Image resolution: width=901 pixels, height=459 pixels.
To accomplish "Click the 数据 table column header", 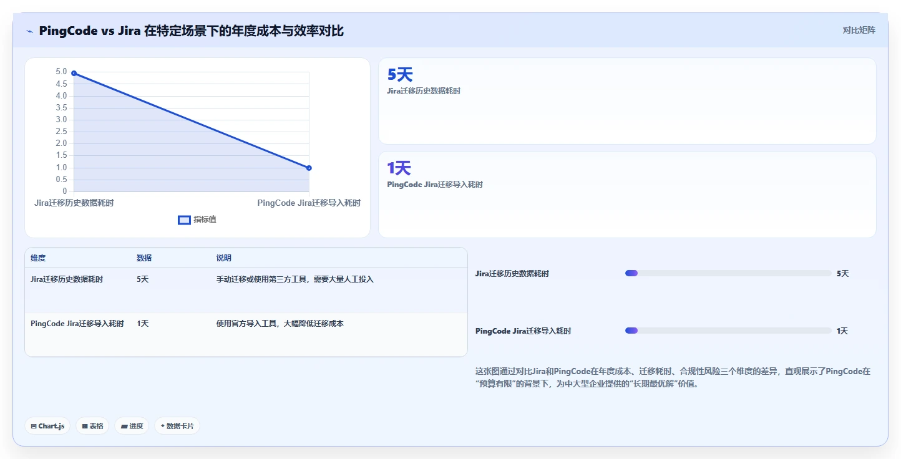I will click(x=144, y=258).
